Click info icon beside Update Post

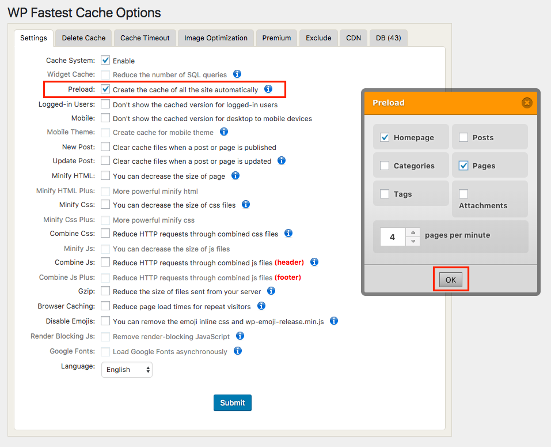(x=281, y=161)
